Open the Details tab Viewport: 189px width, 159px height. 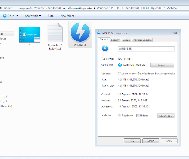pos(126,40)
